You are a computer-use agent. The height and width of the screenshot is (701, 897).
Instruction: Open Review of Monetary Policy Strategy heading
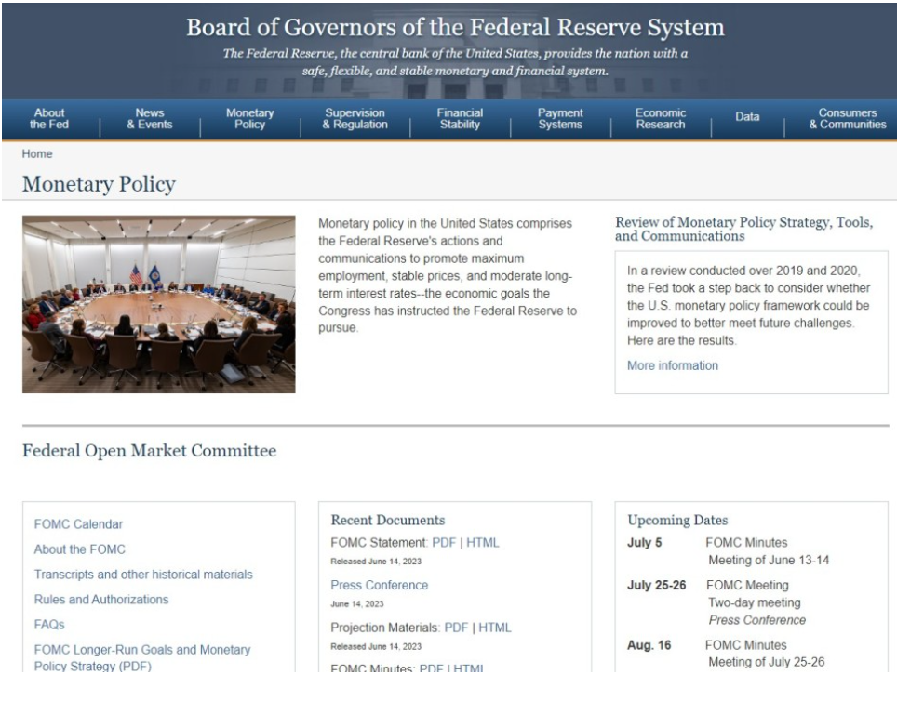(743, 229)
